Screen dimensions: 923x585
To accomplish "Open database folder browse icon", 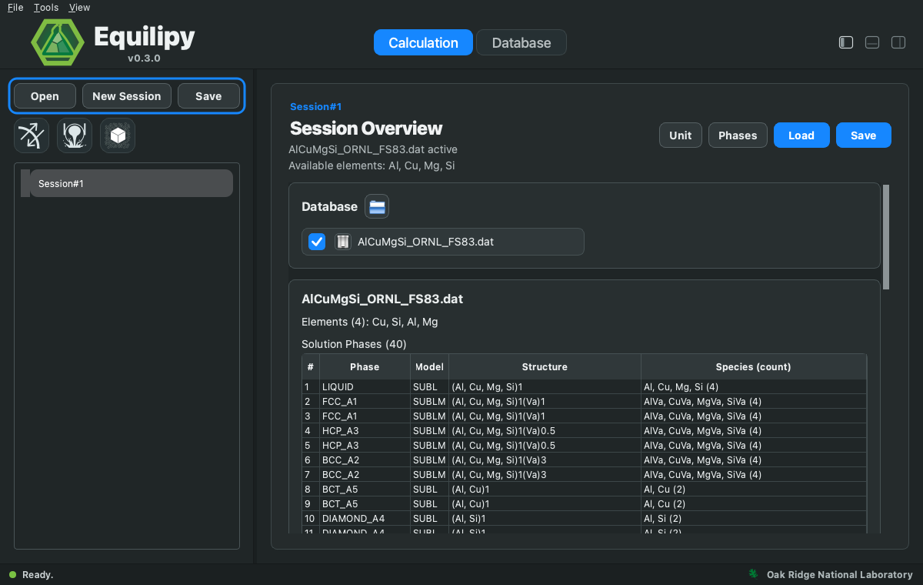I will tap(377, 206).
